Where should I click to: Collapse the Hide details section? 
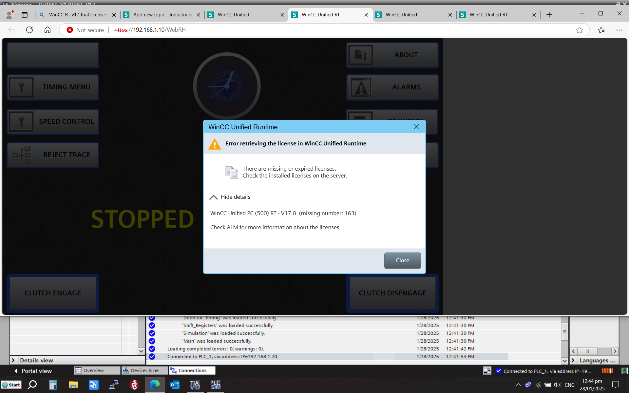click(x=230, y=197)
